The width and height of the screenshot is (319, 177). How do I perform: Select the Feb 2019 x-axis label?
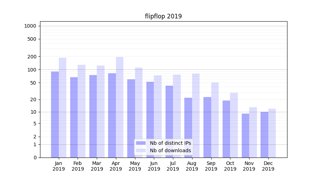[78, 166]
